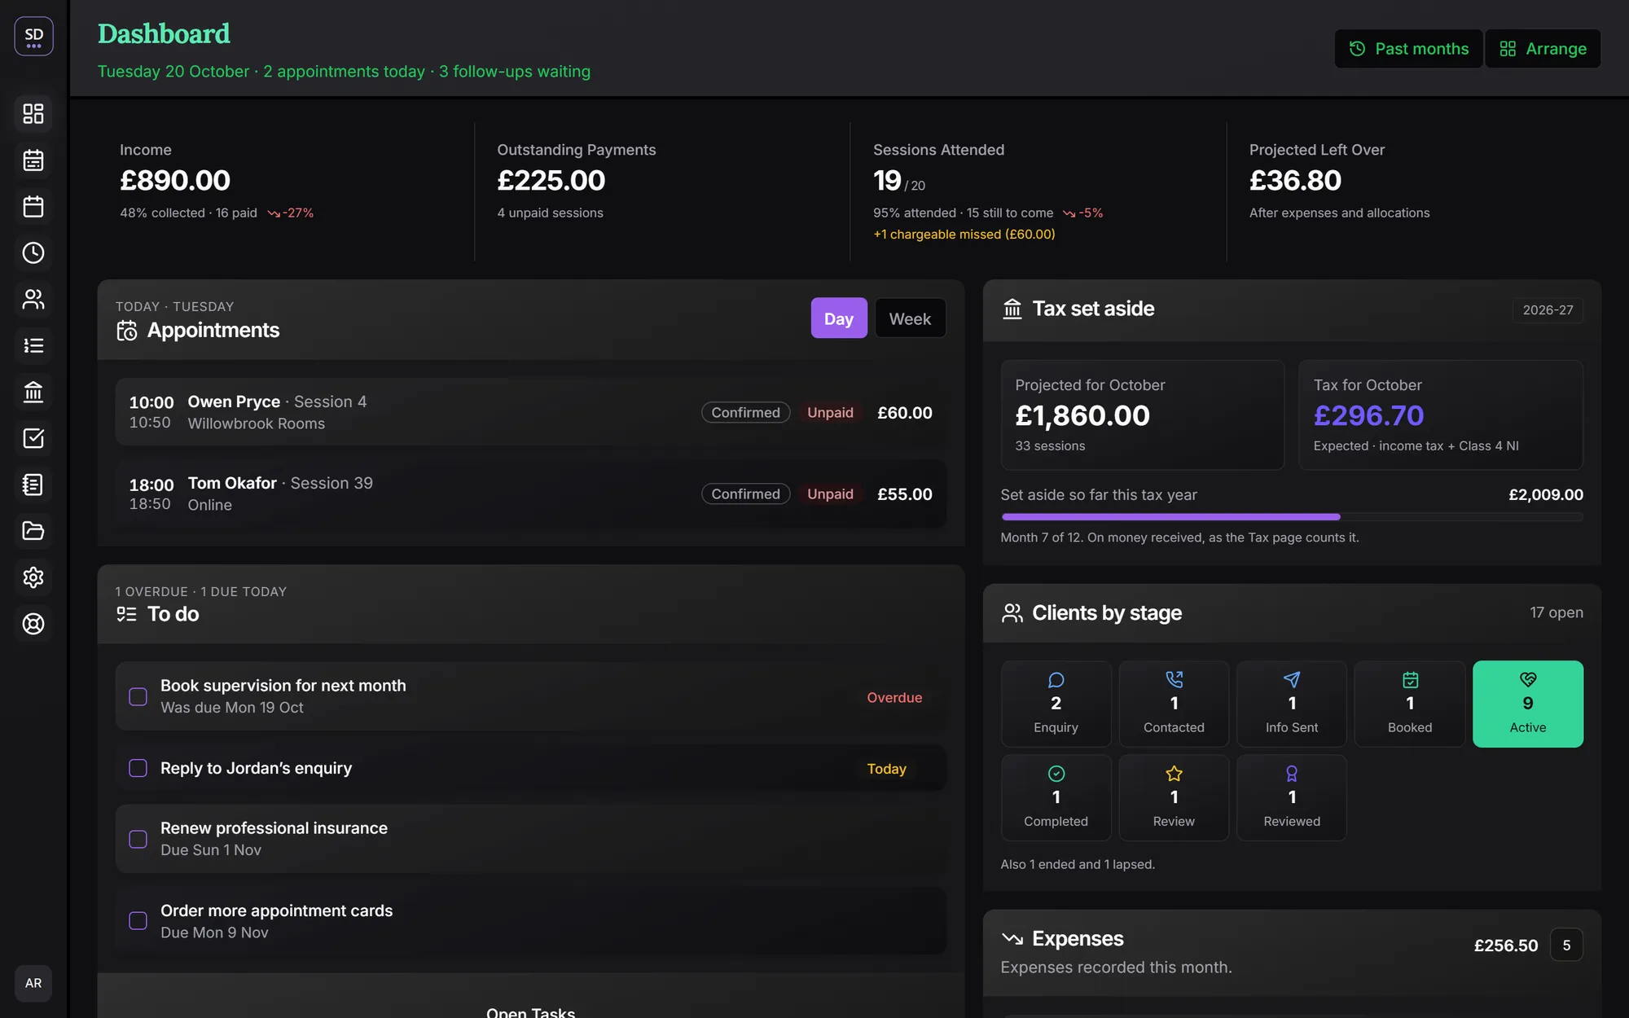This screenshot has height=1018, width=1629.
Task: Select the Completed clients stage card
Action: (x=1056, y=797)
